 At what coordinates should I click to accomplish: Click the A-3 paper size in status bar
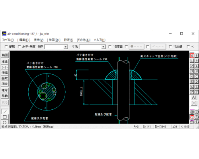pos(136,126)
